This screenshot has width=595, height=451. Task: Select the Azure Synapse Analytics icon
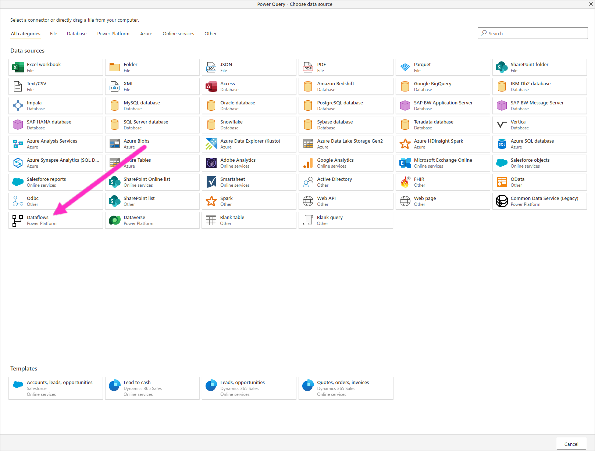point(18,163)
